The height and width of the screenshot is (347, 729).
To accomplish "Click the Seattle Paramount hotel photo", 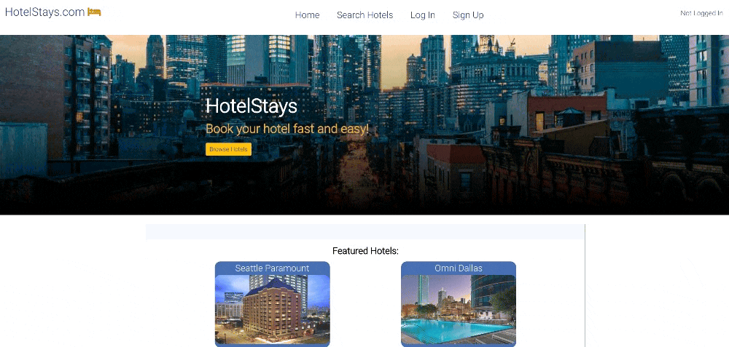I will (x=273, y=309).
